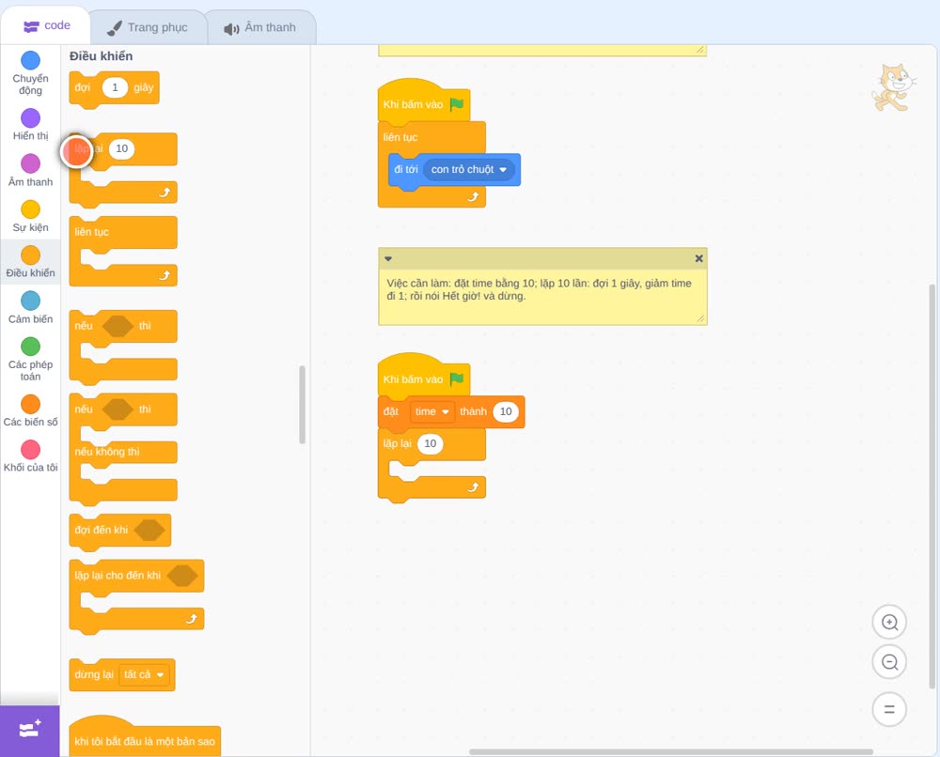The width and height of the screenshot is (940, 757).
Task: Click the 'đợi 1 giây' palette block
Action: point(114,88)
